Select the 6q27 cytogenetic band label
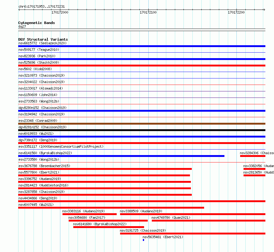274x252 pixels. tap(22, 26)
